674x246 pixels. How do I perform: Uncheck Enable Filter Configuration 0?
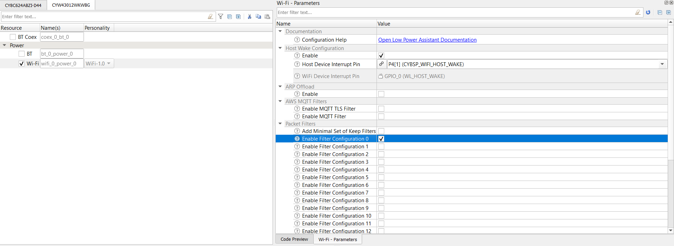pos(381,139)
